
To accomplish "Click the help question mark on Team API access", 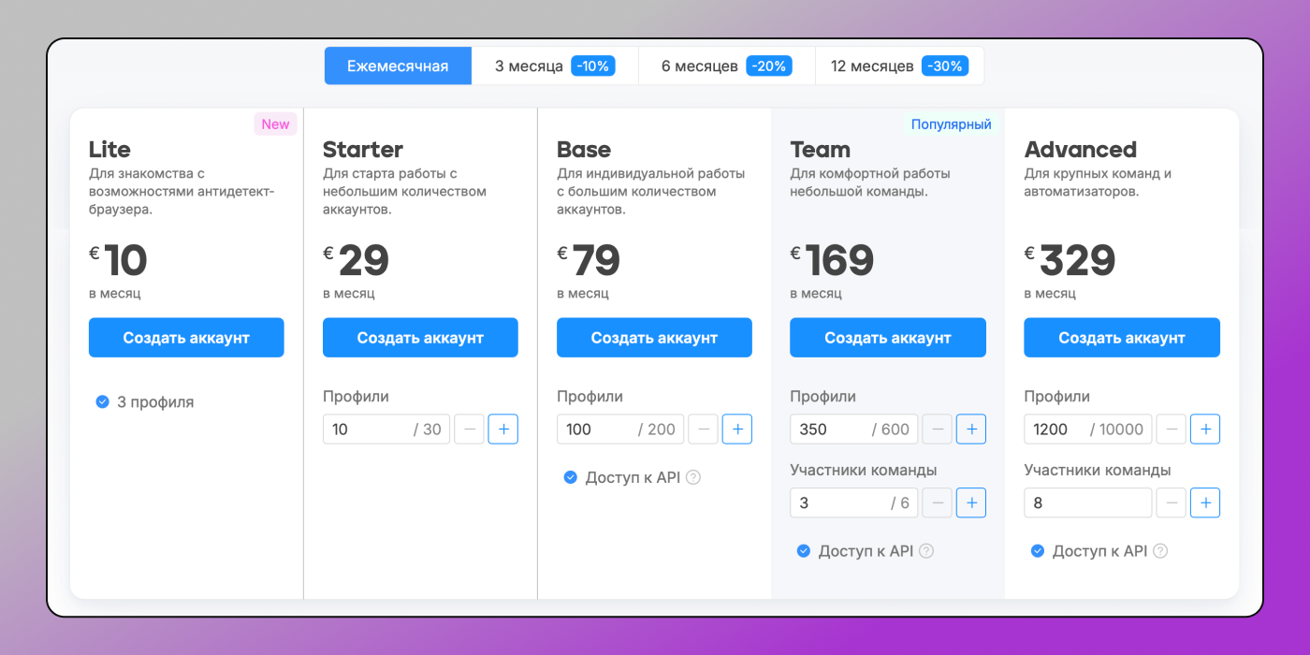I will (925, 550).
